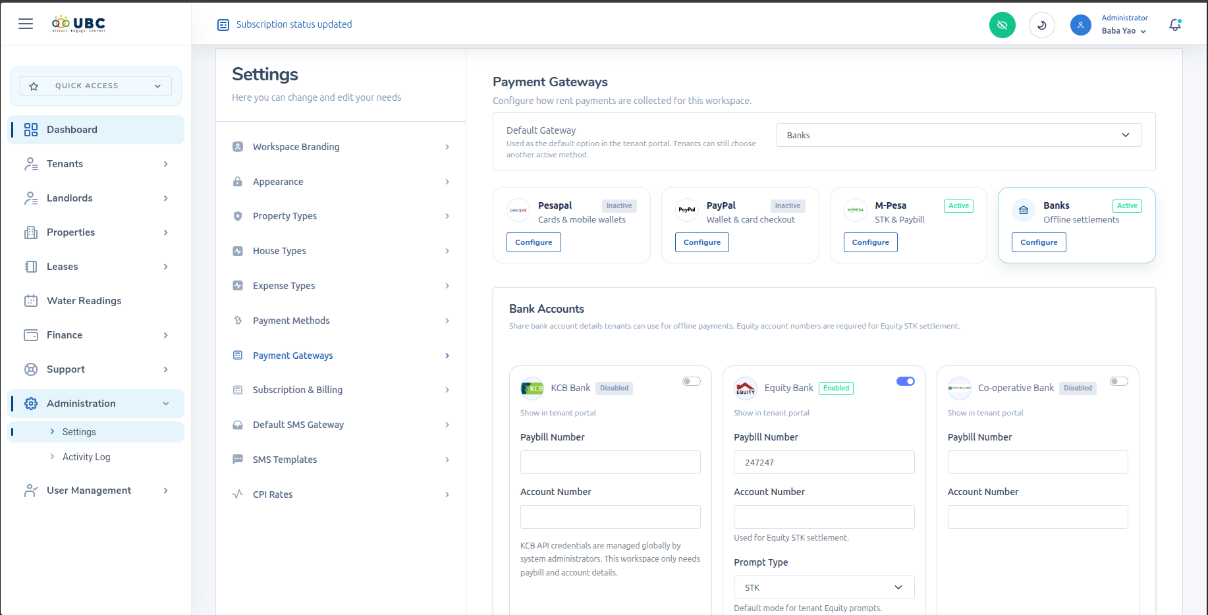Turn on Co-operative Bank toggle
The width and height of the screenshot is (1208, 615).
click(x=1118, y=381)
